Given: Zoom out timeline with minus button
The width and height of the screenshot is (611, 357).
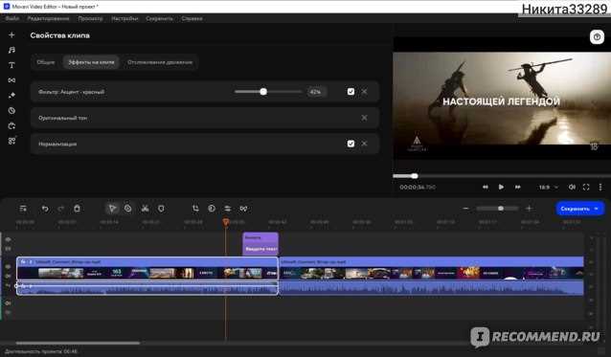Looking at the screenshot, I should [x=465, y=209].
